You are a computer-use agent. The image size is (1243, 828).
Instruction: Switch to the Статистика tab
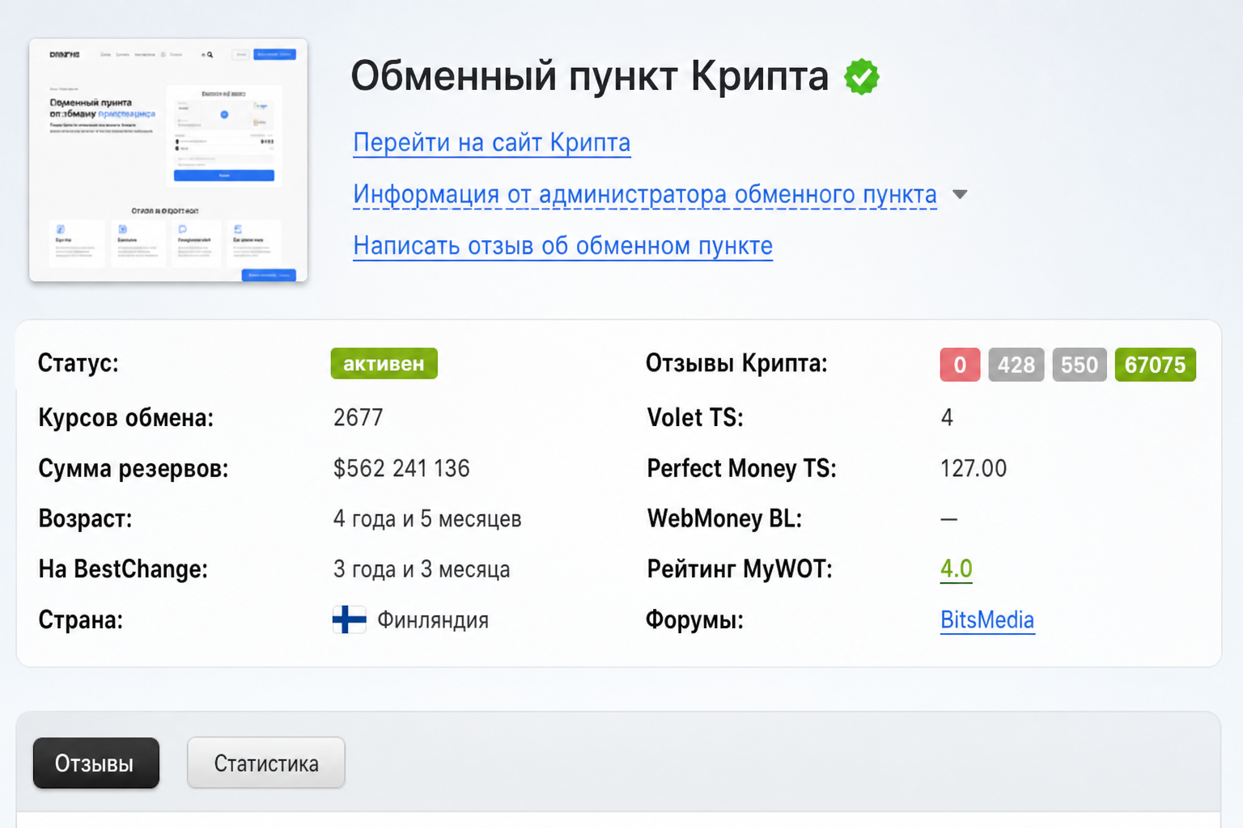click(266, 763)
